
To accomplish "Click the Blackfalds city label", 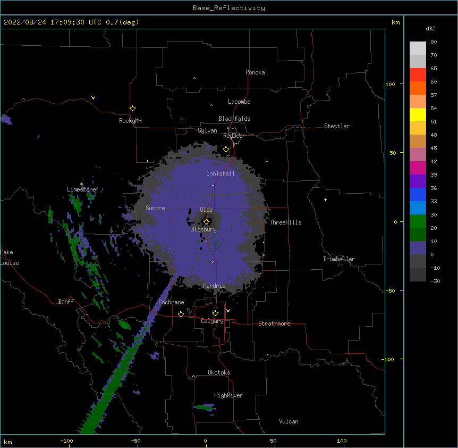I will (234, 119).
